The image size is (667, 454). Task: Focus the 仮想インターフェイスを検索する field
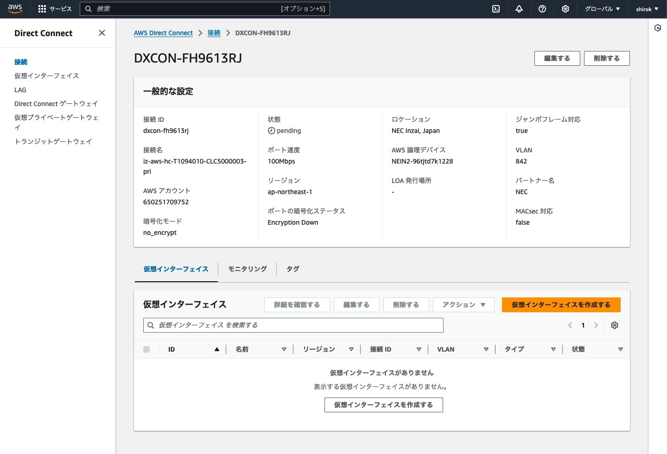click(293, 325)
